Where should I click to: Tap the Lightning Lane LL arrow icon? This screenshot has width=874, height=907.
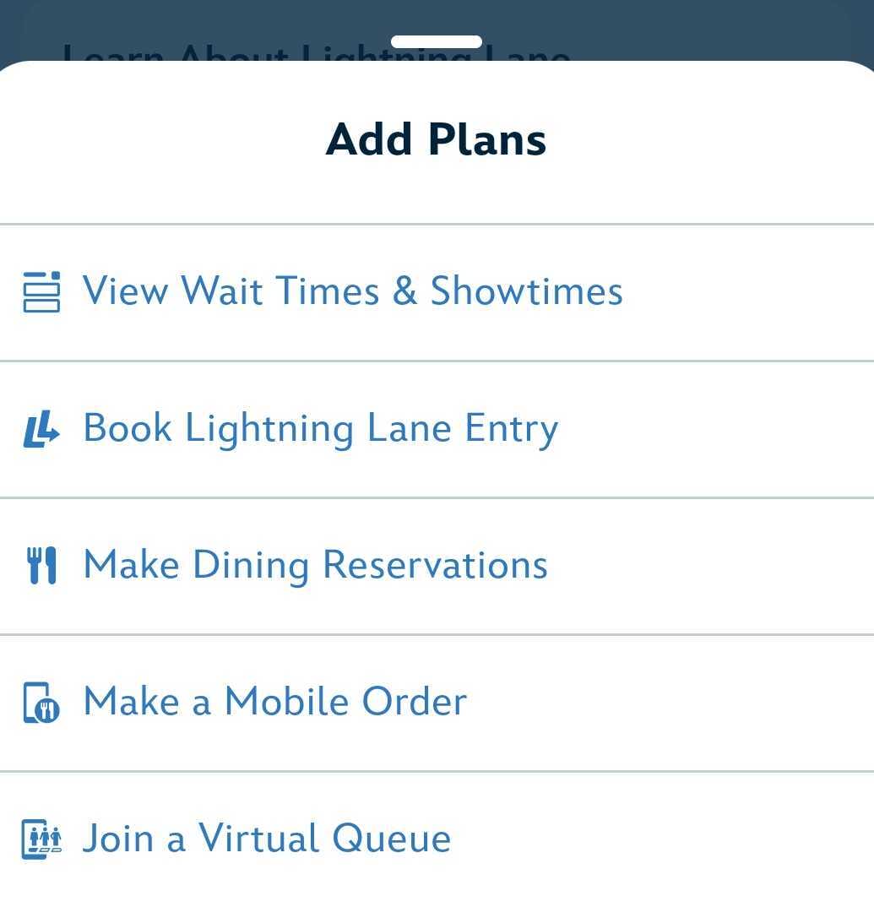point(41,429)
